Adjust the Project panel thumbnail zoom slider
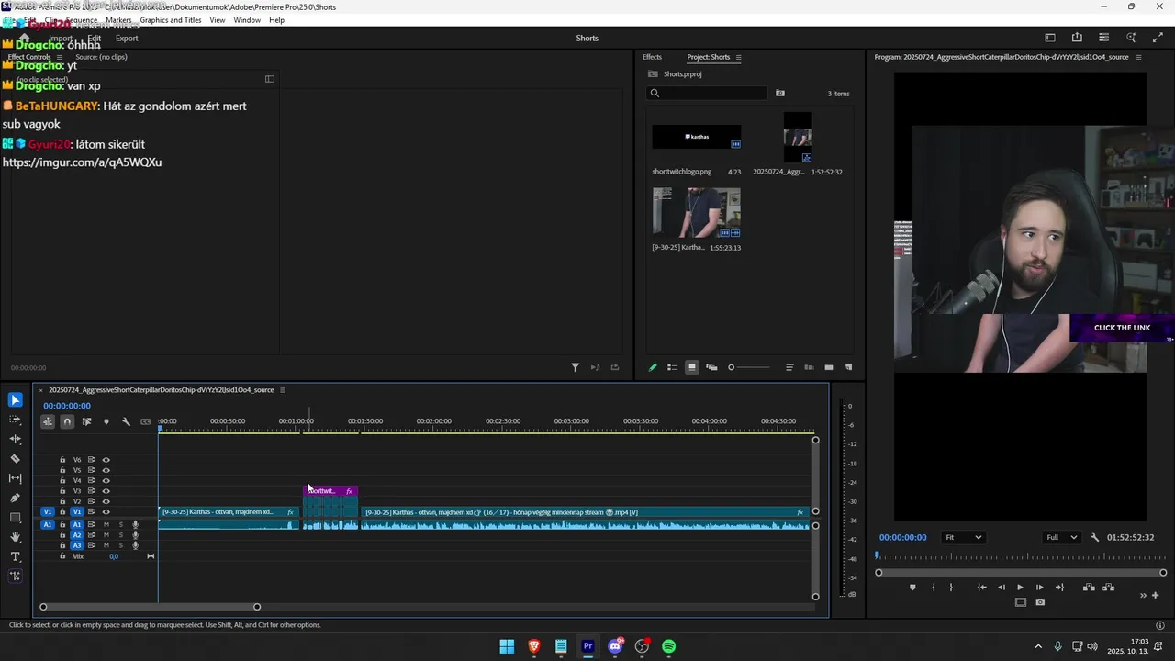Image resolution: width=1175 pixels, height=661 pixels. [749, 367]
